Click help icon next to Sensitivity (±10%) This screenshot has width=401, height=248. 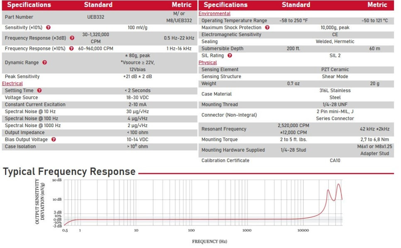click(48, 27)
